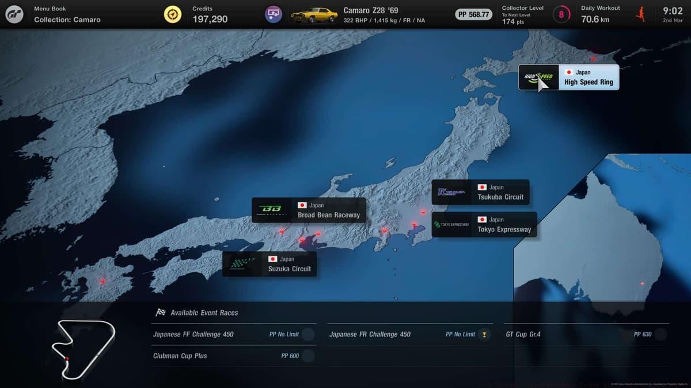Click the track layout map thumbnail
Image resolution: width=691 pixels, height=388 pixels.
[x=82, y=349]
